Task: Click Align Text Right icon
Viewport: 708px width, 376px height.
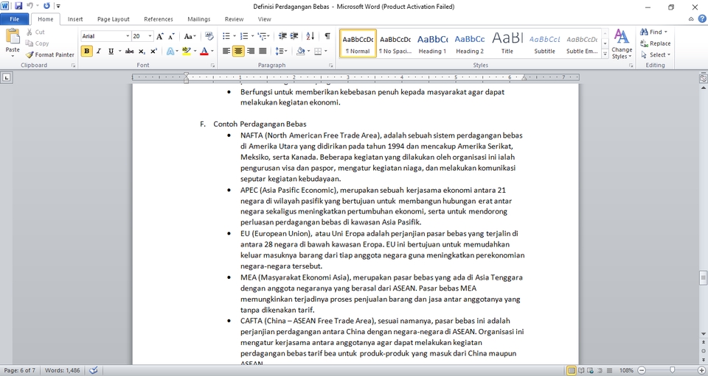Action: point(251,51)
